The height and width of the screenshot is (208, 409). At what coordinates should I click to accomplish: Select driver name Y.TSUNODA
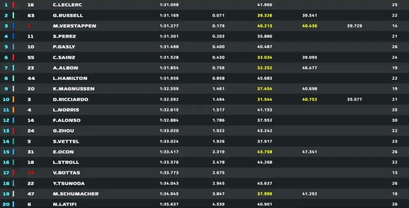[69, 184]
